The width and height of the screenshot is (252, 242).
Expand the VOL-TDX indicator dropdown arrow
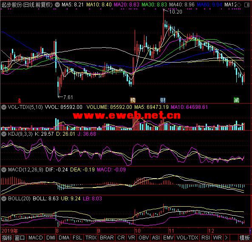coord(4,107)
